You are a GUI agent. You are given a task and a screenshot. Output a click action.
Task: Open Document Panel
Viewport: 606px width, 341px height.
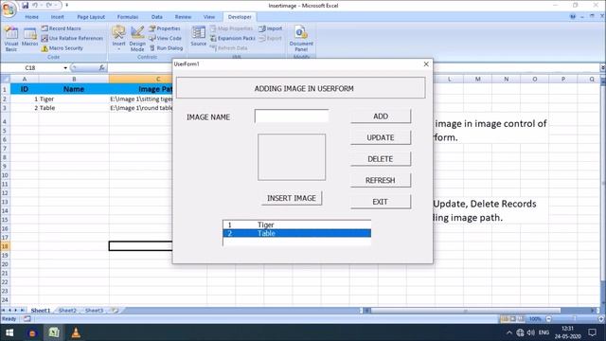pos(301,39)
